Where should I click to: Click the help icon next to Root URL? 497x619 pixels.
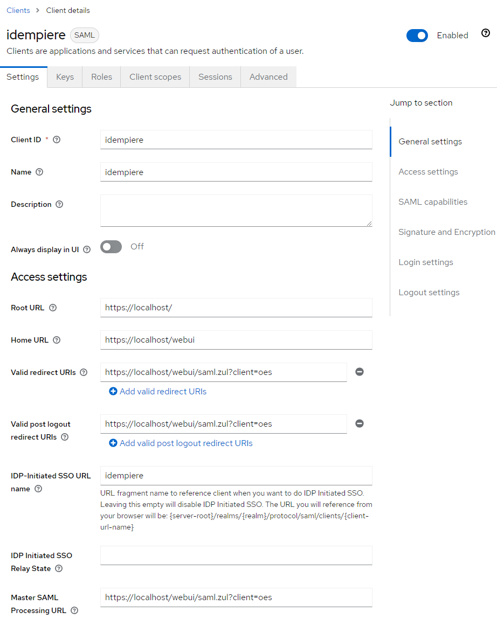point(52,308)
